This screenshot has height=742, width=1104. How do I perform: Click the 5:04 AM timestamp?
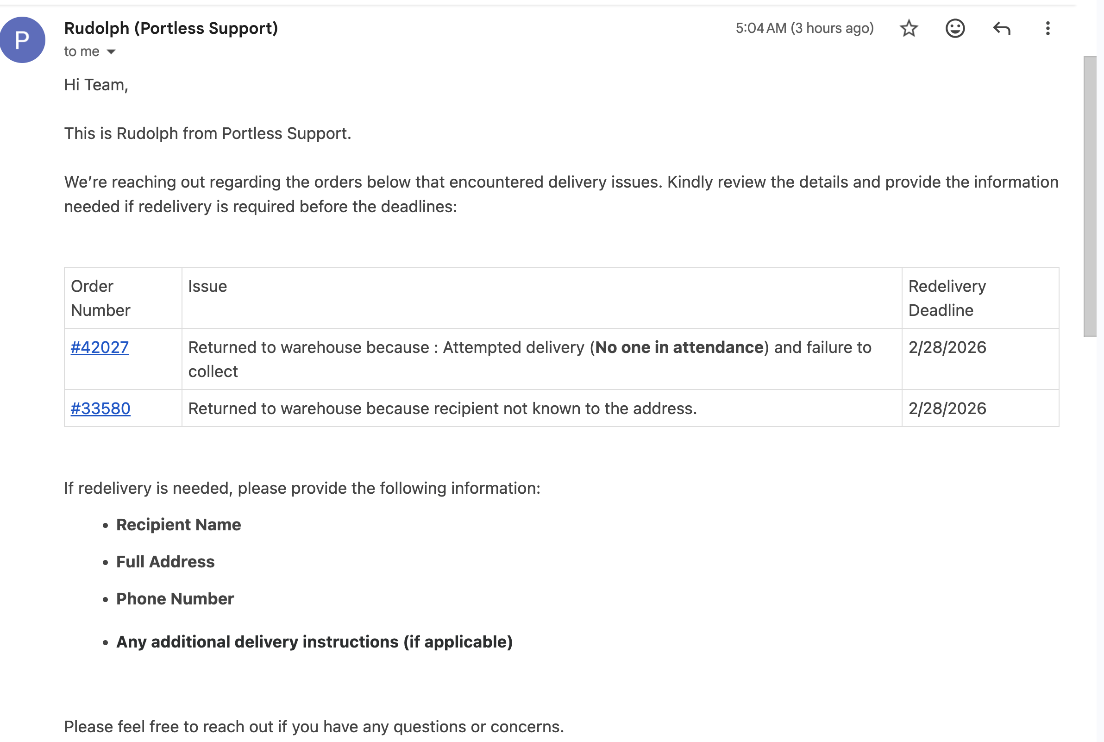point(804,28)
